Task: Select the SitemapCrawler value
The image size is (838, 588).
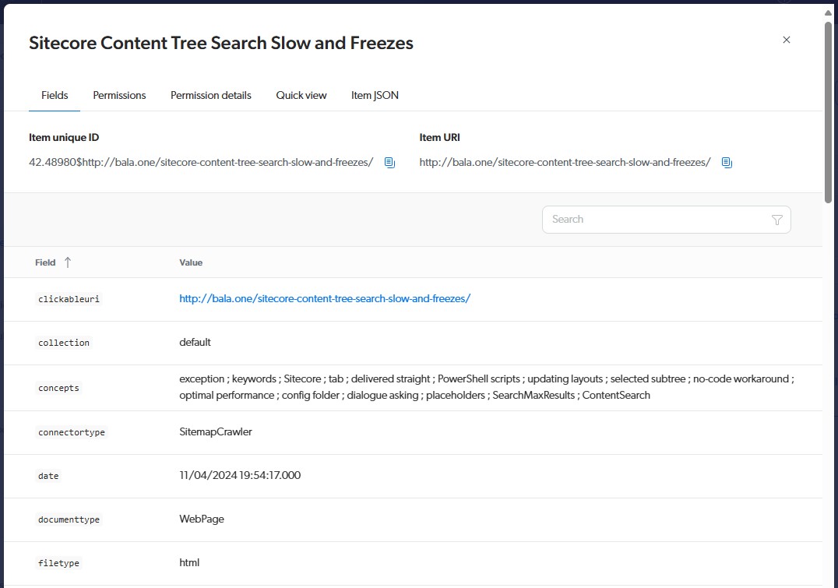Action: click(216, 432)
